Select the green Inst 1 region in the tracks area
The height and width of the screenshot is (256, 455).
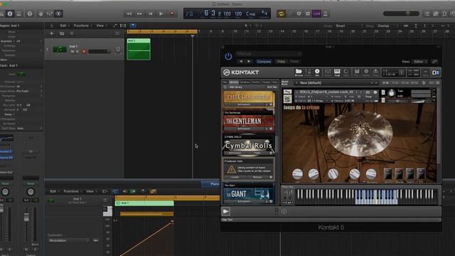139,49
